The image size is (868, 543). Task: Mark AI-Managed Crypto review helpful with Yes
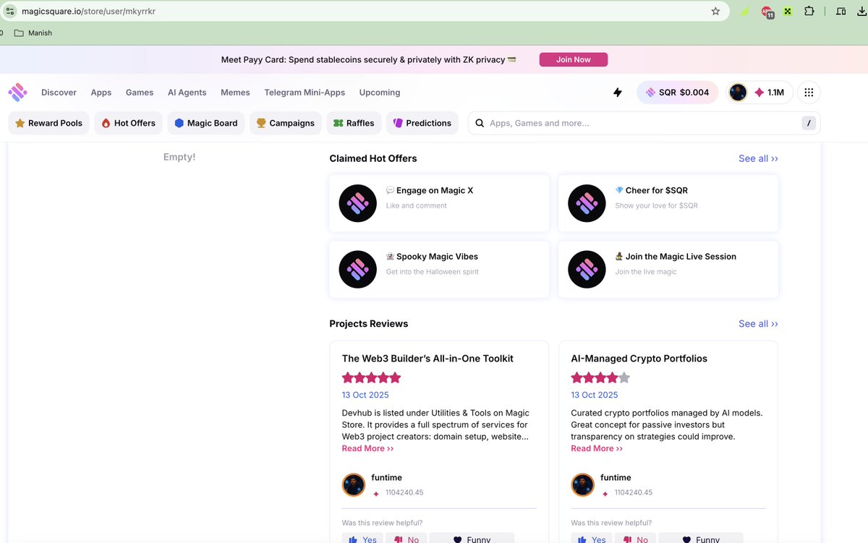click(x=592, y=539)
